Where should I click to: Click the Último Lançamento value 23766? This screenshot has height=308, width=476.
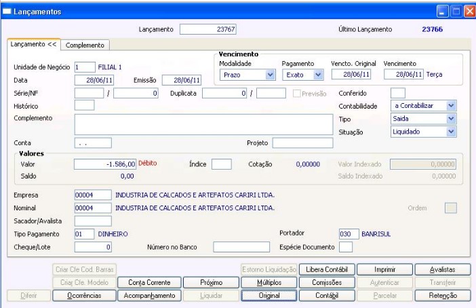pyautogui.click(x=433, y=29)
